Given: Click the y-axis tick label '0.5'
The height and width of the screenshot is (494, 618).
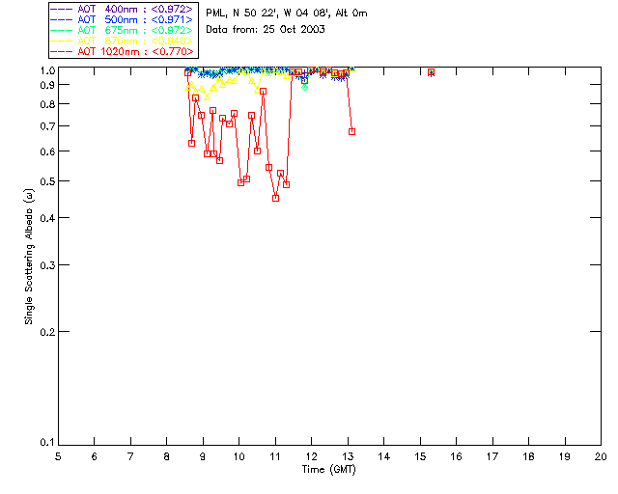Looking at the screenshot, I should tap(47, 181).
